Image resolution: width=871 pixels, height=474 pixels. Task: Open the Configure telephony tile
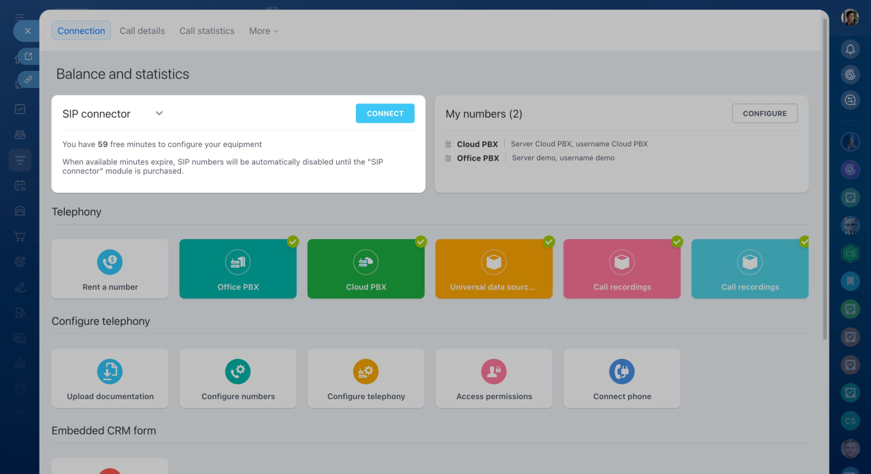tap(365, 378)
